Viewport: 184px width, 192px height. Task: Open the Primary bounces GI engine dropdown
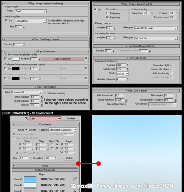(176, 28)
